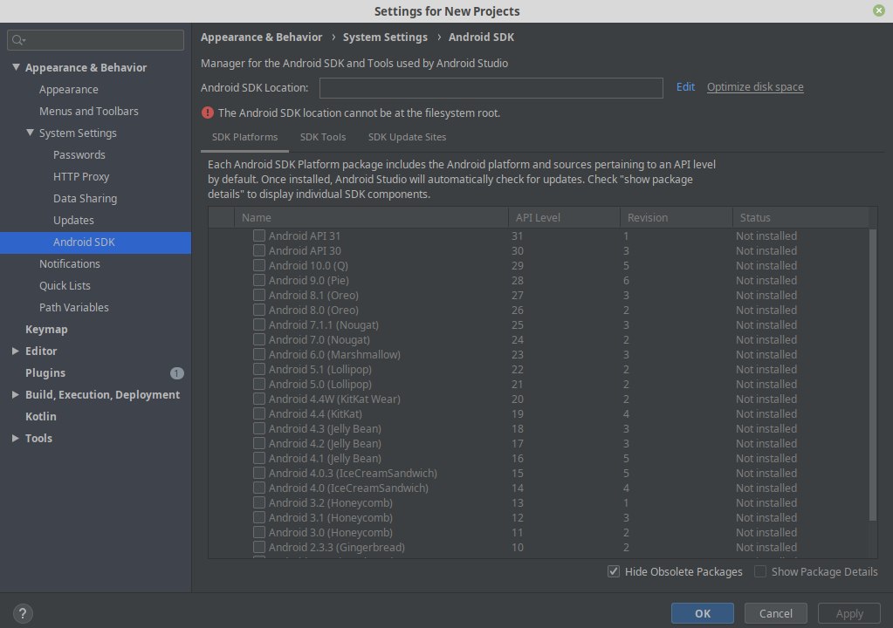Enable Show Package Details checkbox
This screenshot has width=893, height=628.
click(760, 571)
